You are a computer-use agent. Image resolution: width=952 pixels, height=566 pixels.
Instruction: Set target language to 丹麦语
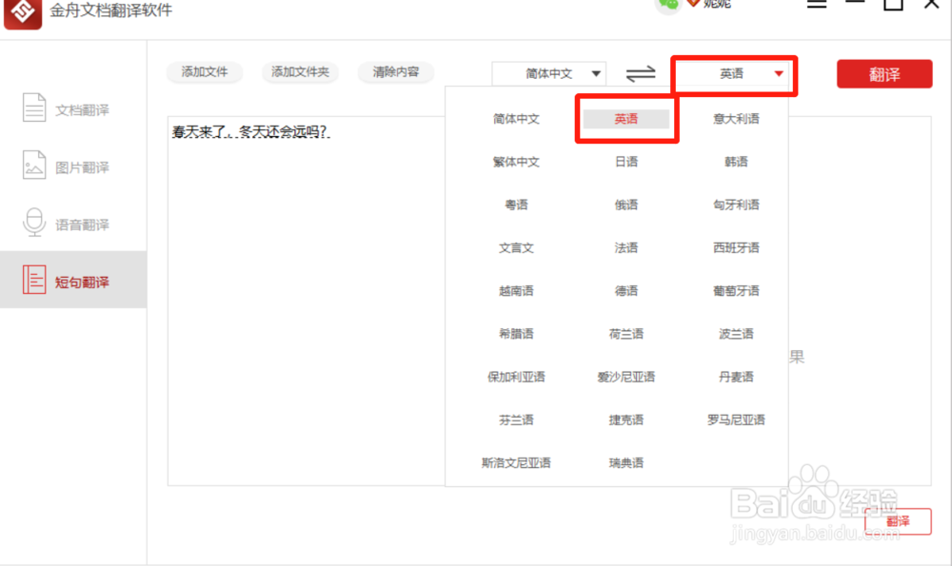point(736,378)
